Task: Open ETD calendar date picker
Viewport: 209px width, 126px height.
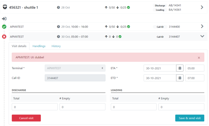Action: click(180, 78)
